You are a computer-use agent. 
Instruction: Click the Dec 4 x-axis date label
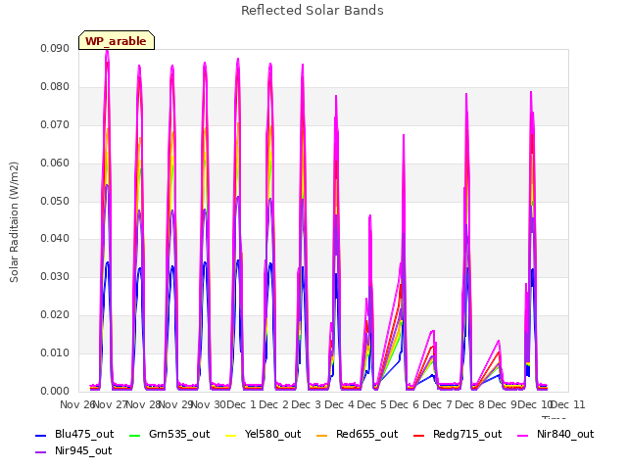tap(340, 404)
